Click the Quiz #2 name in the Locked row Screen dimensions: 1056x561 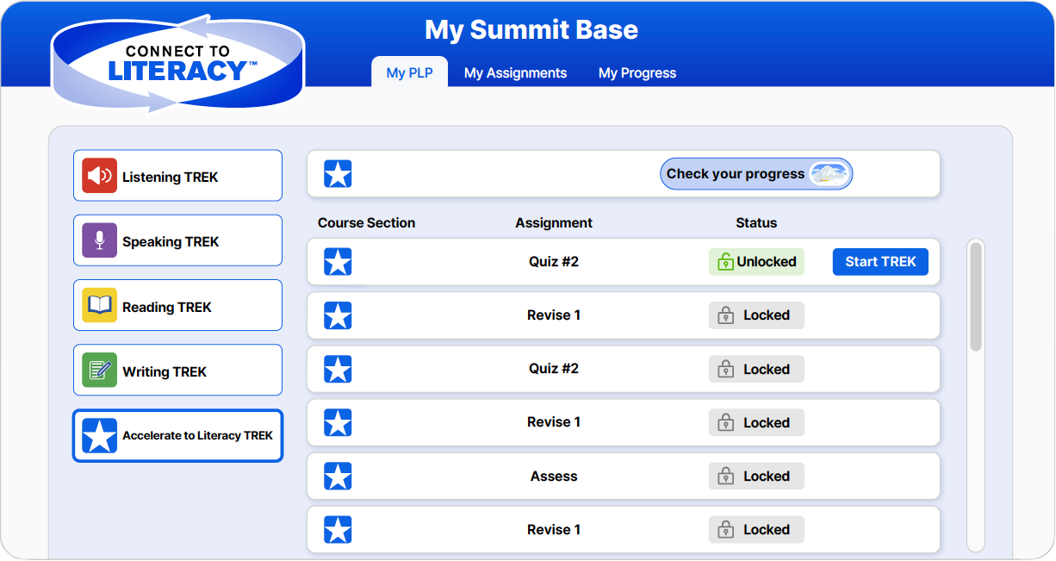point(554,369)
